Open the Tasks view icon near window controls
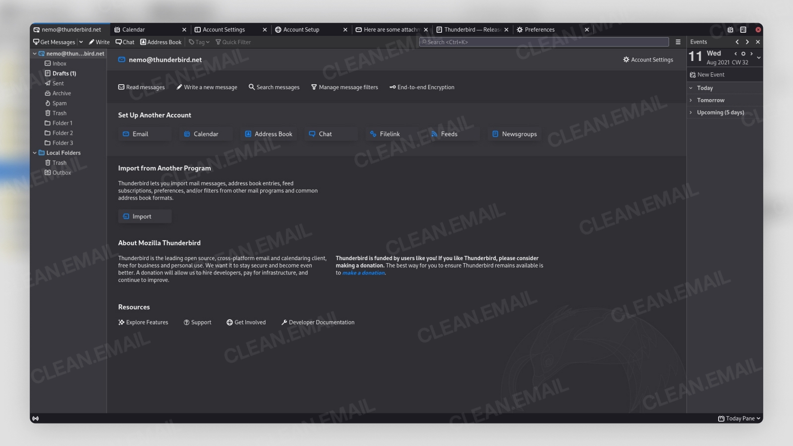The width and height of the screenshot is (793, 446). click(x=743, y=29)
